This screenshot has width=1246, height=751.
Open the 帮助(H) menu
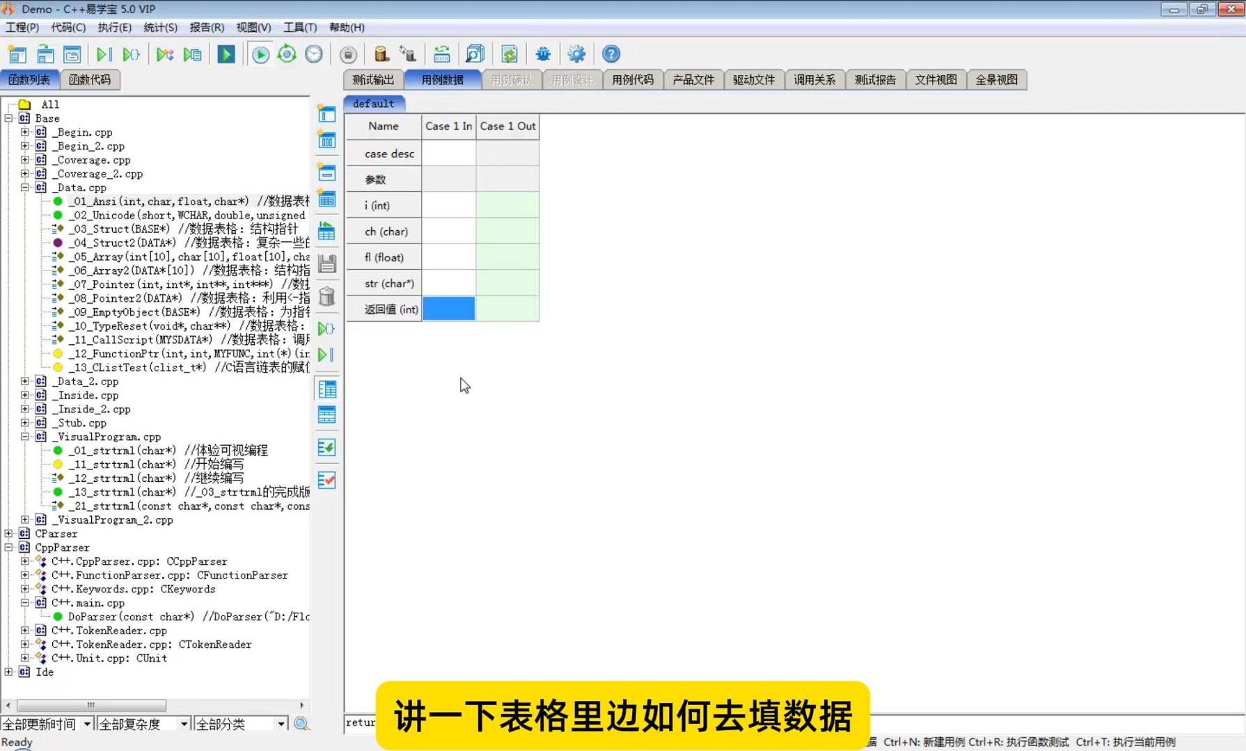point(347,27)
